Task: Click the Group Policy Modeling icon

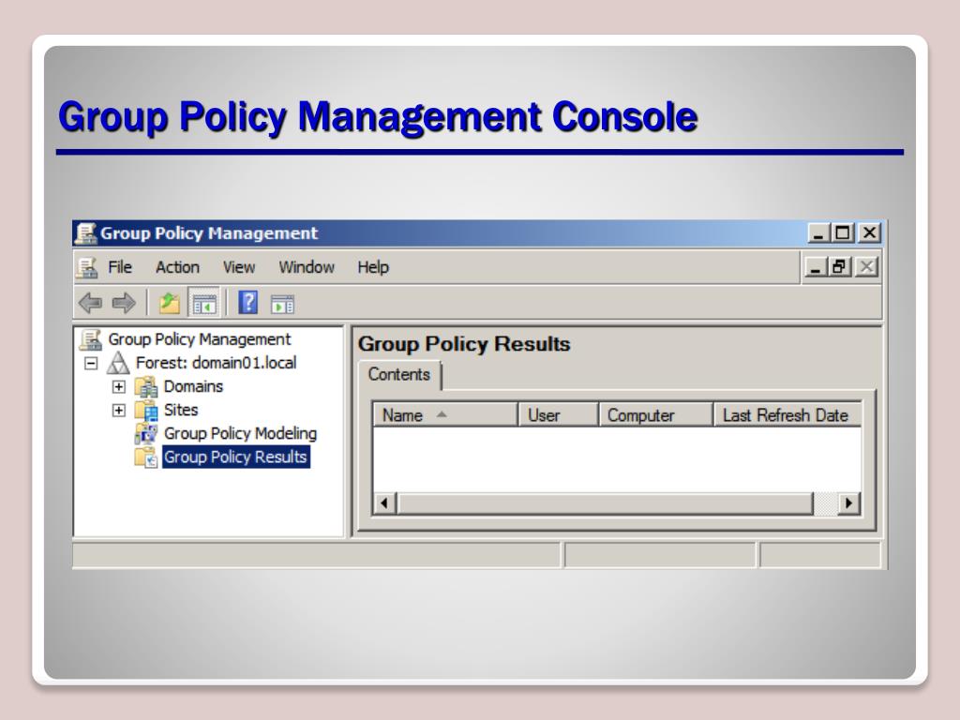Action: pyautogui.click(x=146, y=433)
